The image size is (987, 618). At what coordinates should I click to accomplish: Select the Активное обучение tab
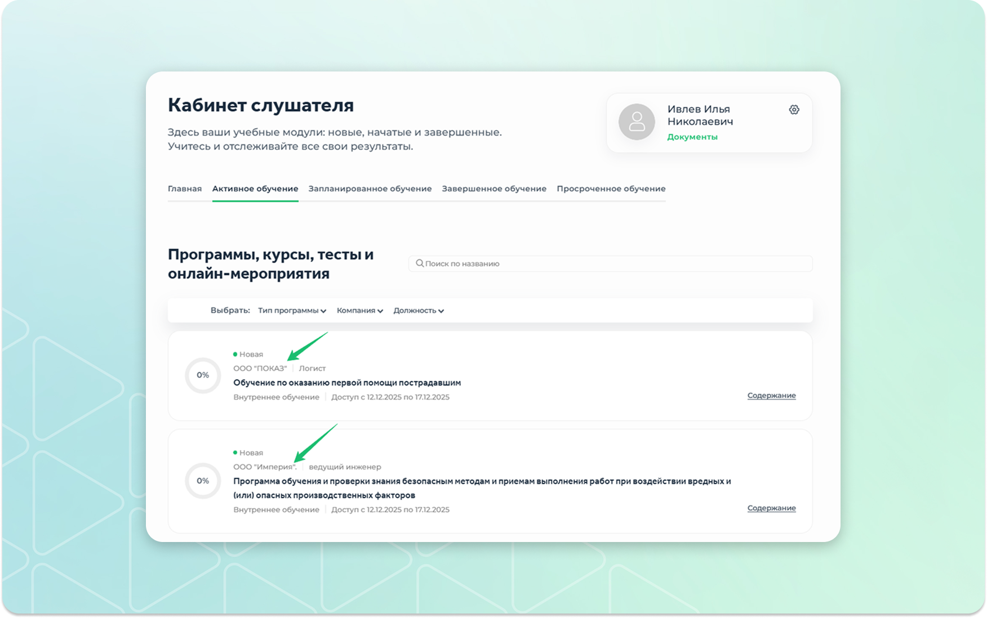pos(255,189)
